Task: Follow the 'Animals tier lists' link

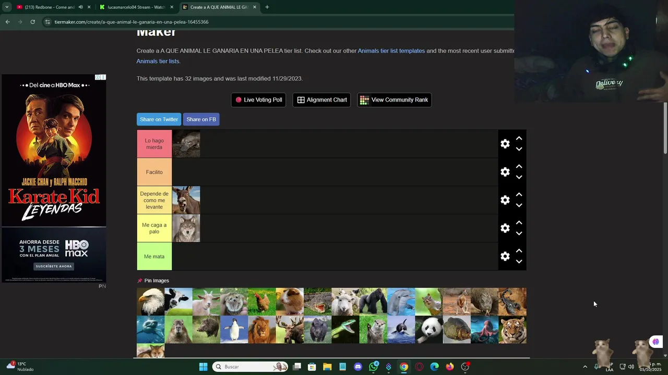Action: [158, 61]
